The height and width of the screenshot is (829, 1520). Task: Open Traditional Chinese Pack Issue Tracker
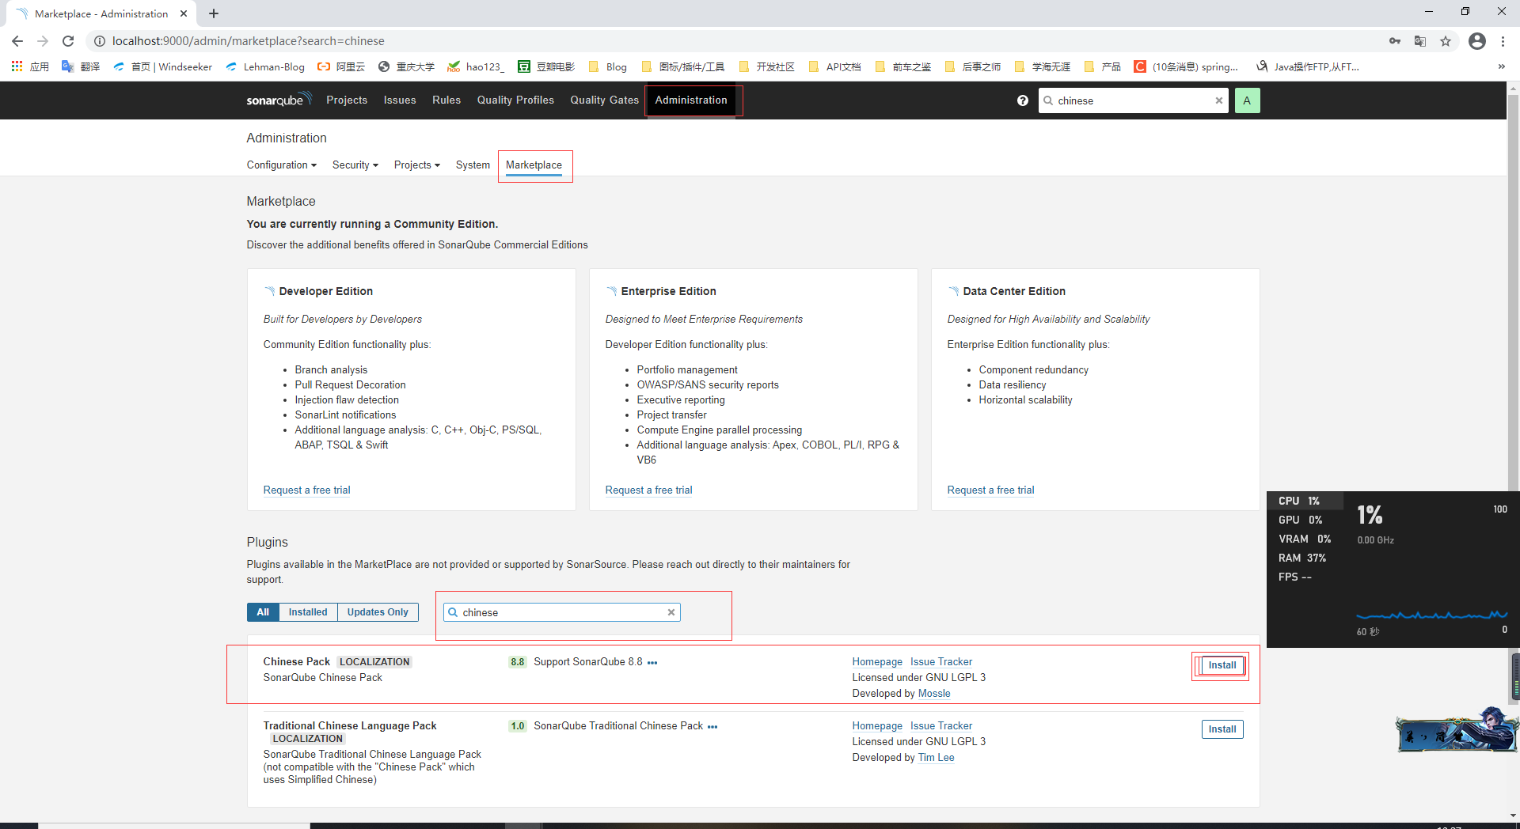941,726
